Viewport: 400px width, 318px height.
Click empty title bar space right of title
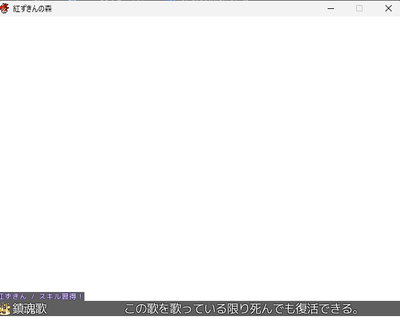(x=190, y=8)
